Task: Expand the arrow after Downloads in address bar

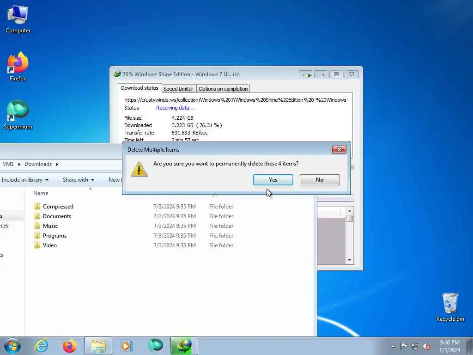Action: (x=57, y=164)
